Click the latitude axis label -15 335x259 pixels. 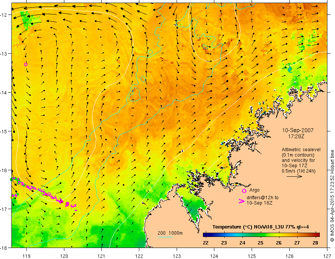pos(4,131)
